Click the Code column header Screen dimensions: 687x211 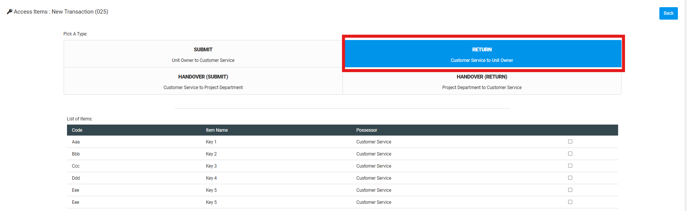[77, 130]
